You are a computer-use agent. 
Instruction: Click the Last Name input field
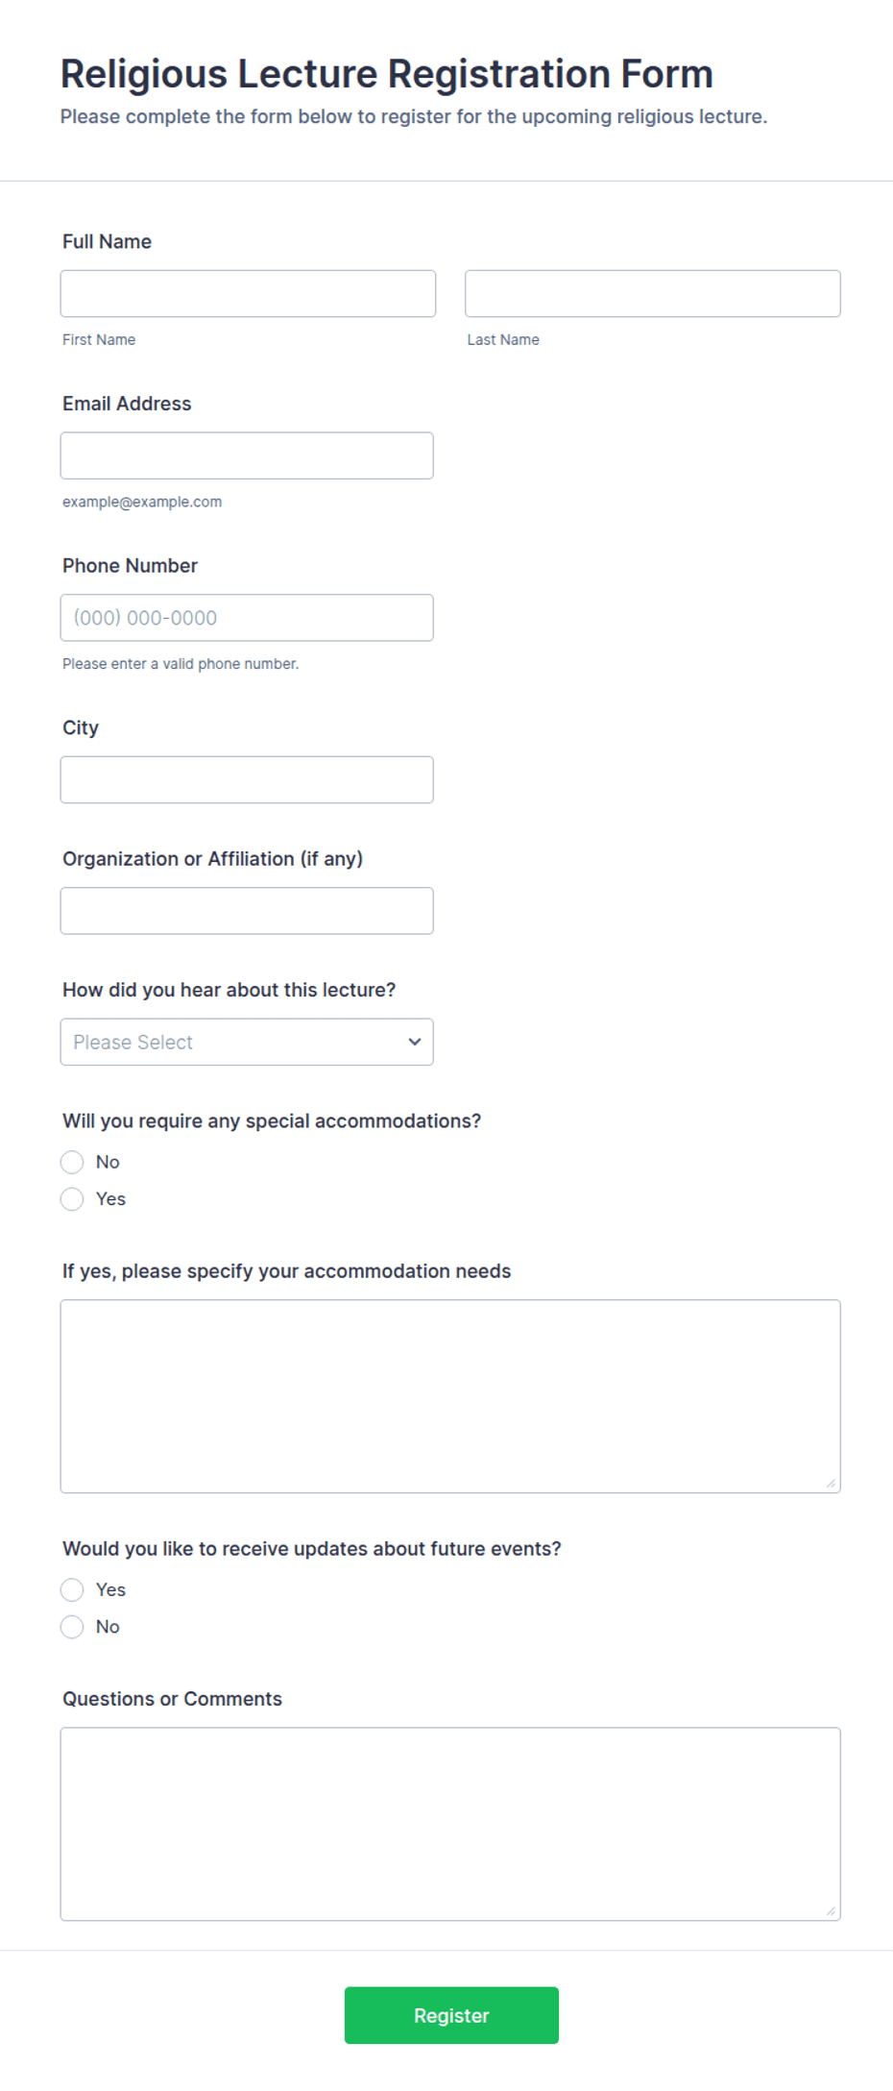tap(653, 293)
